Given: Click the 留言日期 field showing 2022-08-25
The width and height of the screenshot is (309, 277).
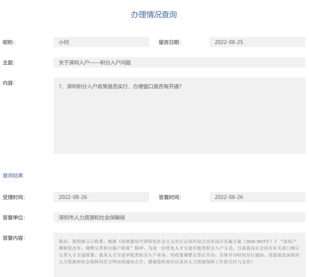Looking at the screenshot, I should [x=257, y=42].
